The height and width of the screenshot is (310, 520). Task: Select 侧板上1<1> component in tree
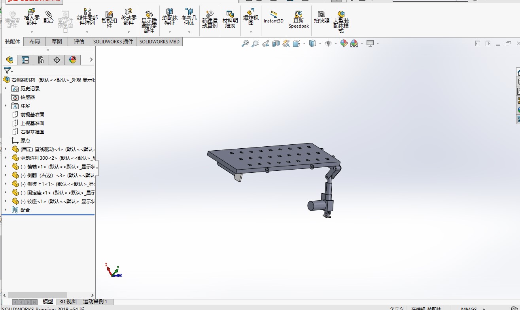(58, 184)
